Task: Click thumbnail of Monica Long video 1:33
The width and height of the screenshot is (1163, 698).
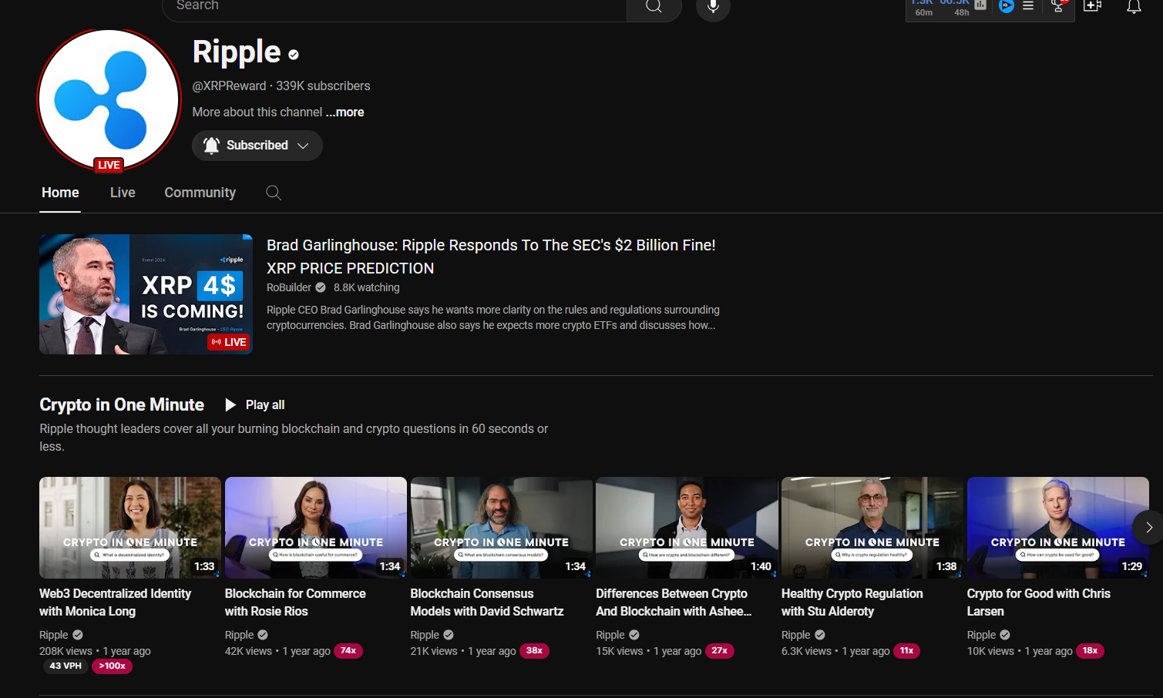Action: (x=130, y=528)
